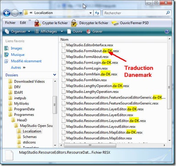Viewport: 176px width, 166px height.
Task: Select ResourceEditors.LayerEditor.resx file
Action: click(97, 115)
